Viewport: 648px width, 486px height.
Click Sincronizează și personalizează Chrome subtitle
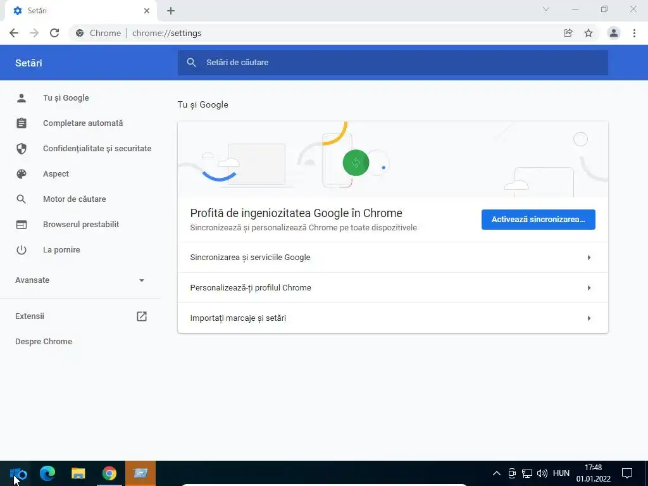click(x=303, y=228)
